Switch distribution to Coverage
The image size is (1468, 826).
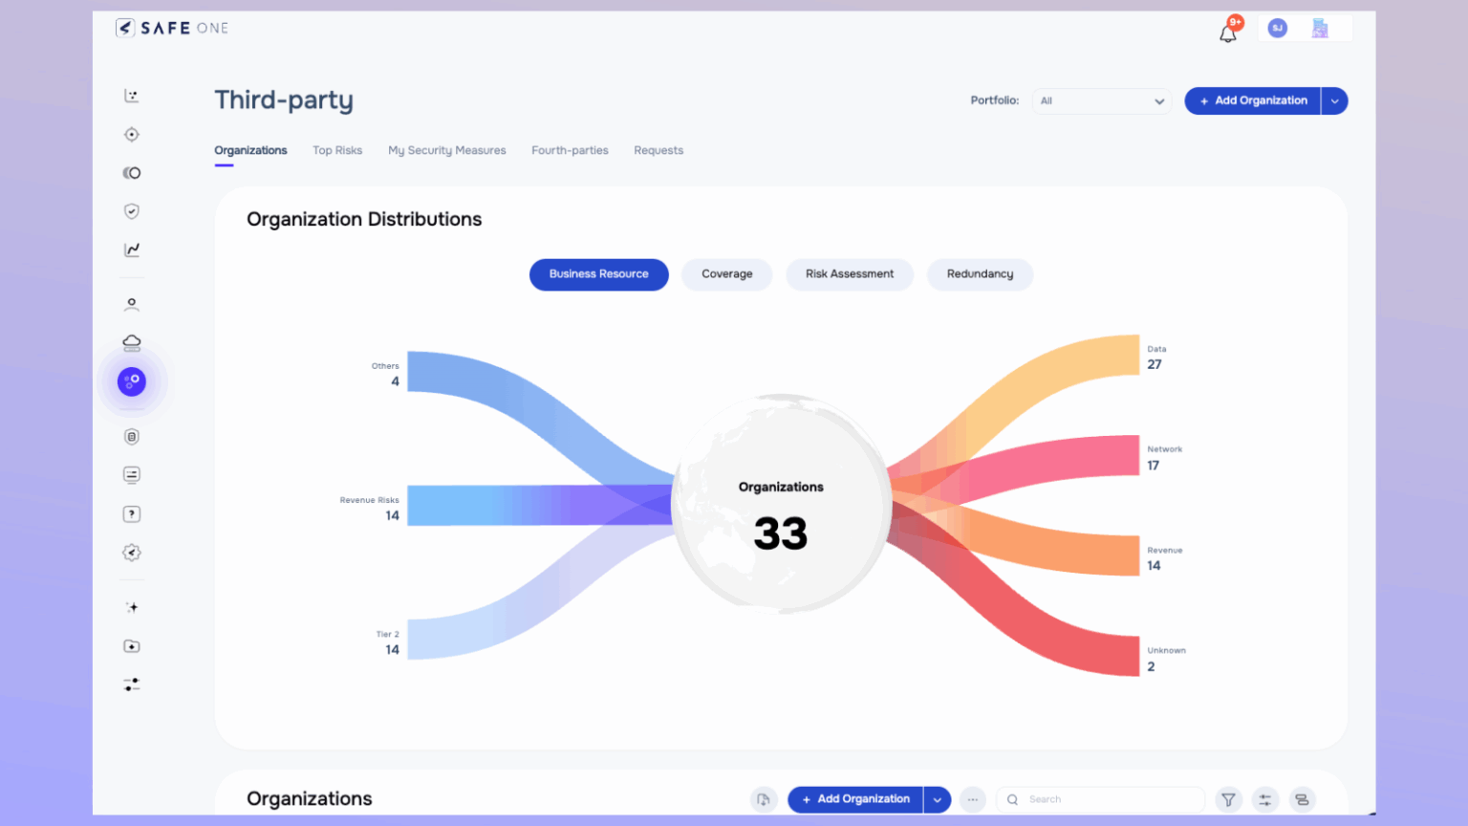coord(726,274)
